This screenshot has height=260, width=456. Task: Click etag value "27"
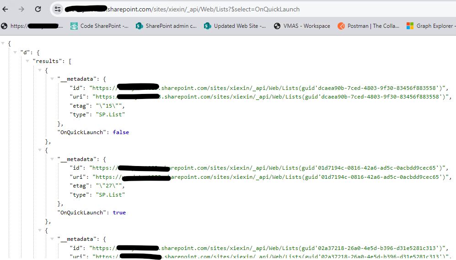109,186
